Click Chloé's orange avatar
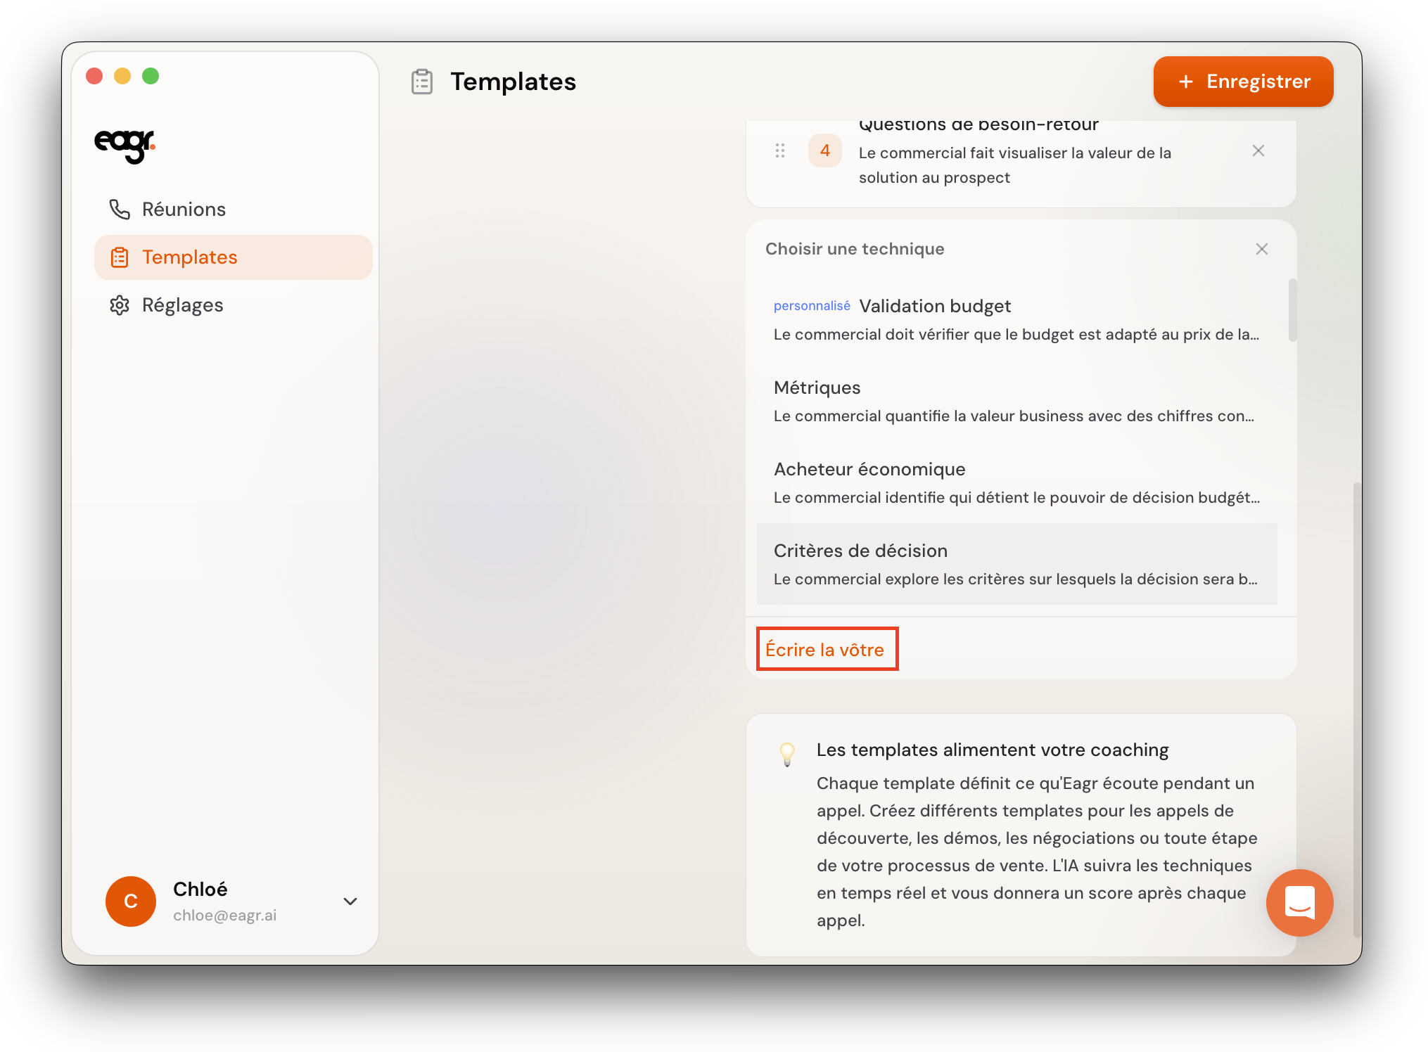This screenshot has height=1052, width=1428. pos(131,902)
